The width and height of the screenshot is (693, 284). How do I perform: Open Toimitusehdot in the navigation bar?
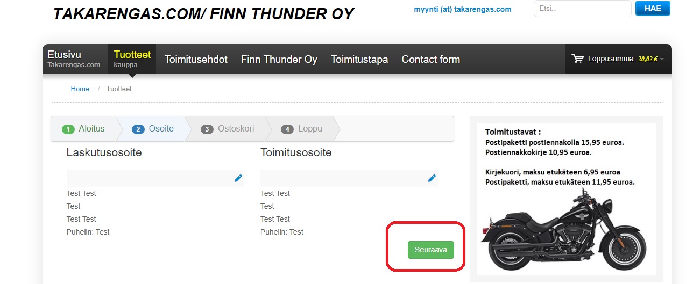coord(196,60)
